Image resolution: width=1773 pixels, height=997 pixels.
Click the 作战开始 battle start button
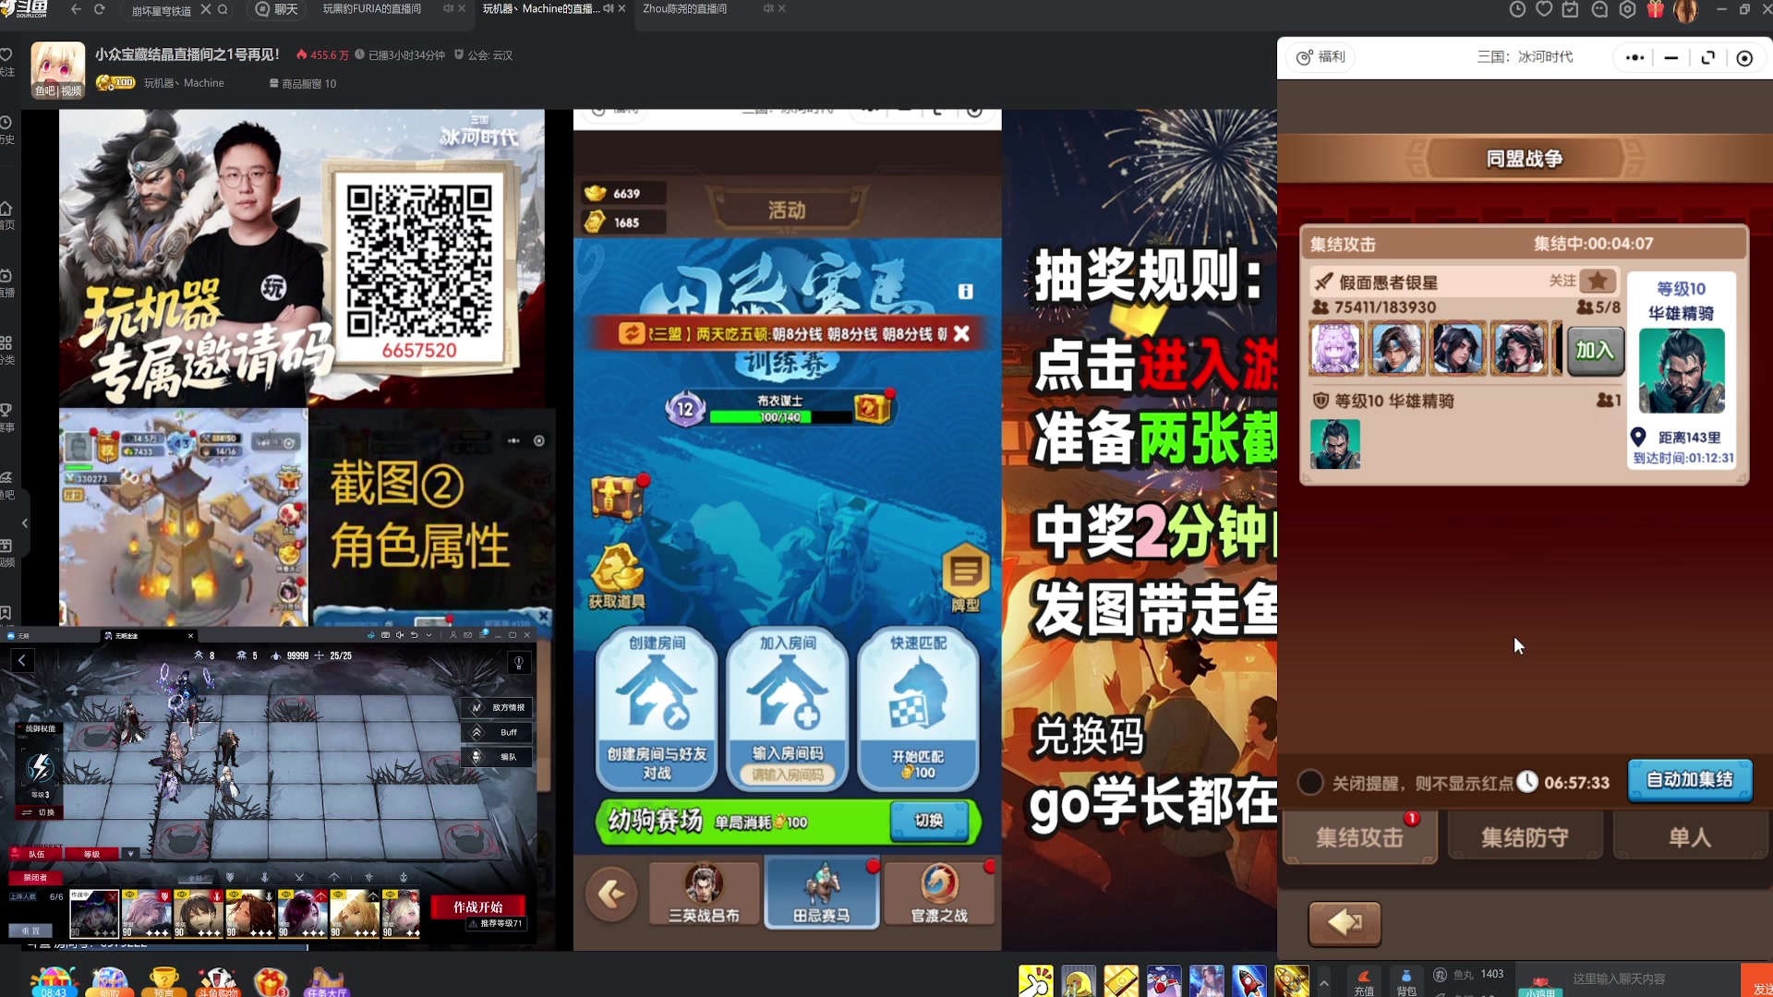[x=478, y=907]
